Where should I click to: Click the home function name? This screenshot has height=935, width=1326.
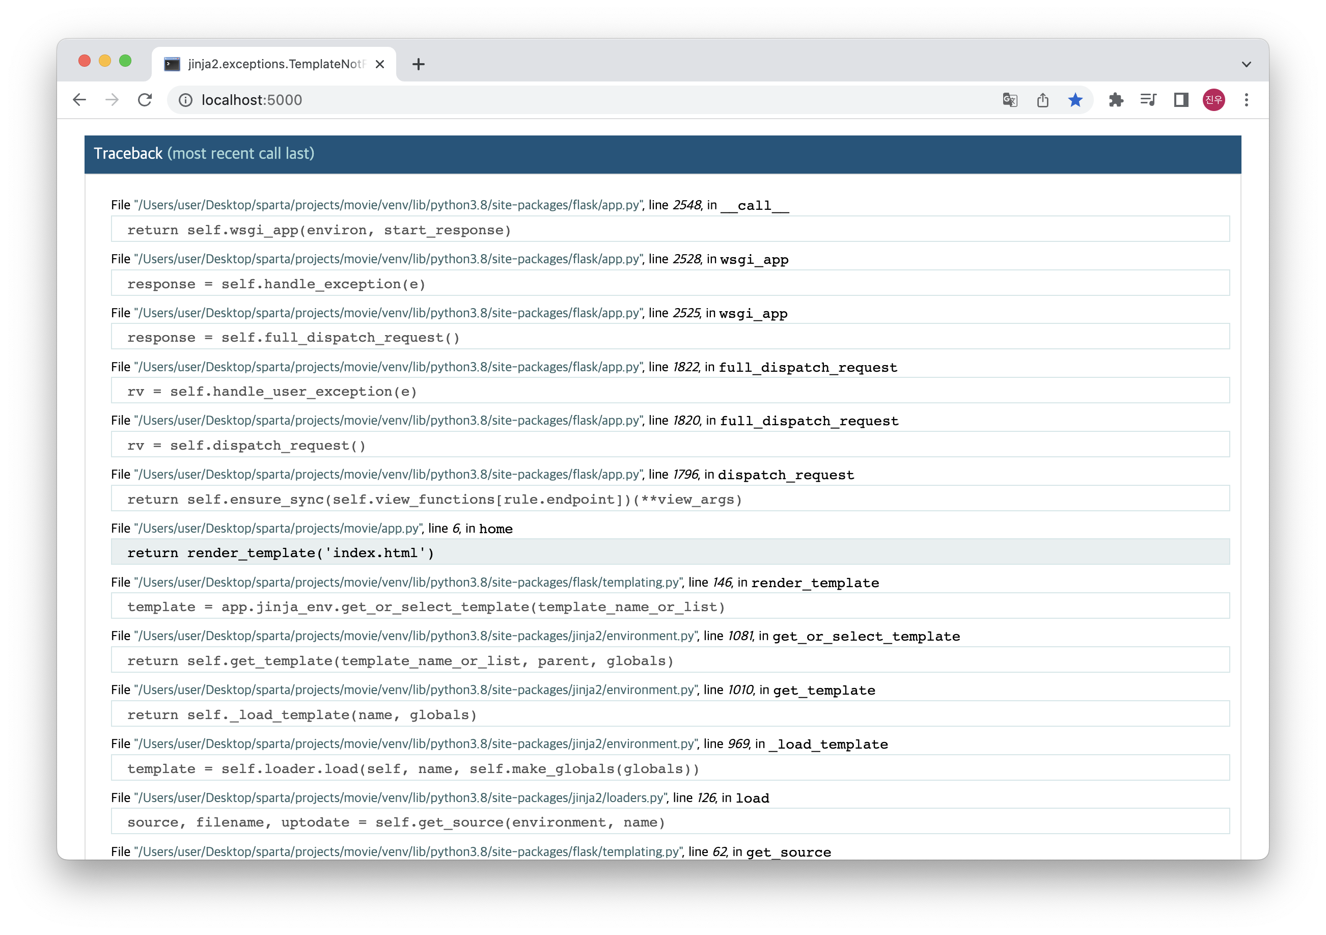coord(496,529)
